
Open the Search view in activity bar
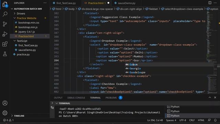[5, 14]
